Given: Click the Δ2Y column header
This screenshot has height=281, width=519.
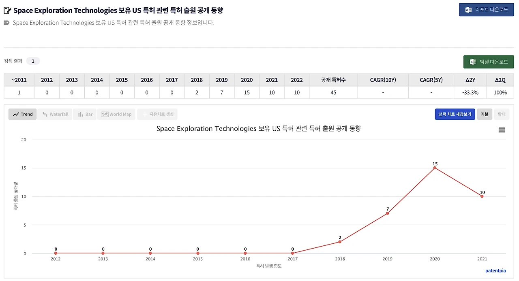Looking at the screenshot, I should pyautogui.click(x=471, y=80).
